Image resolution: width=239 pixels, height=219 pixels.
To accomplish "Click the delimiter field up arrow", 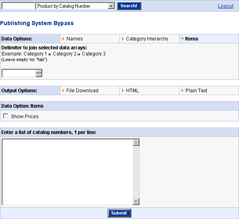I will click(39, 71).
